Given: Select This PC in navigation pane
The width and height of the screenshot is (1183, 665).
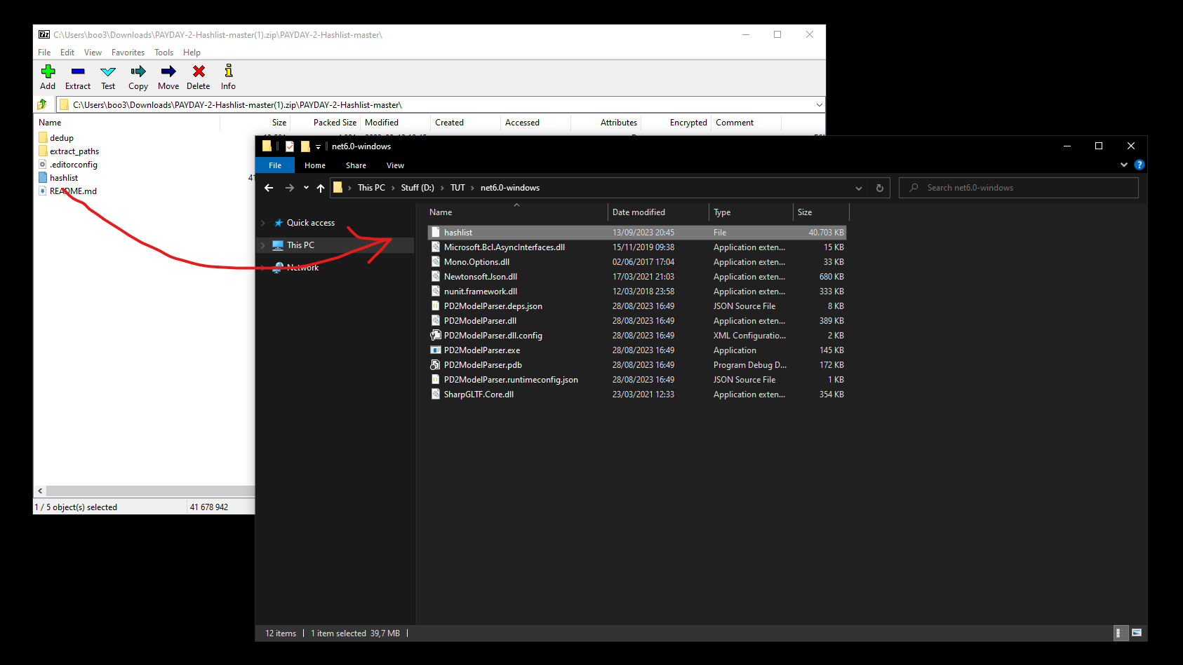Looking at the screenshot, I should pyautogui.click(x=300, y=245).
